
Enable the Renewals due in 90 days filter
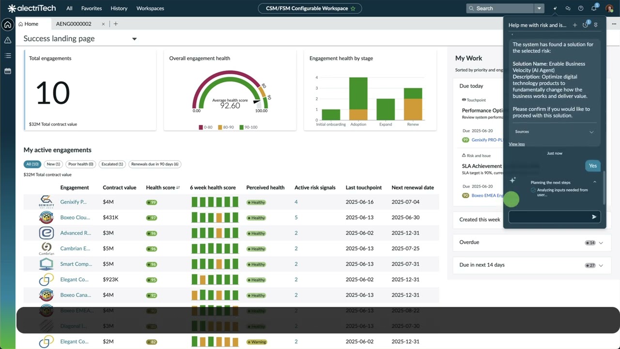click(155, 164)
